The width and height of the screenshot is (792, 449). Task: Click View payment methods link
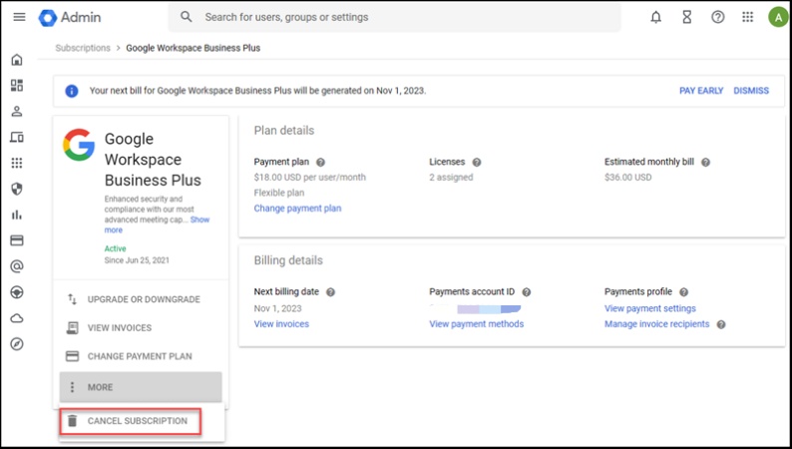tap(477, 323)
